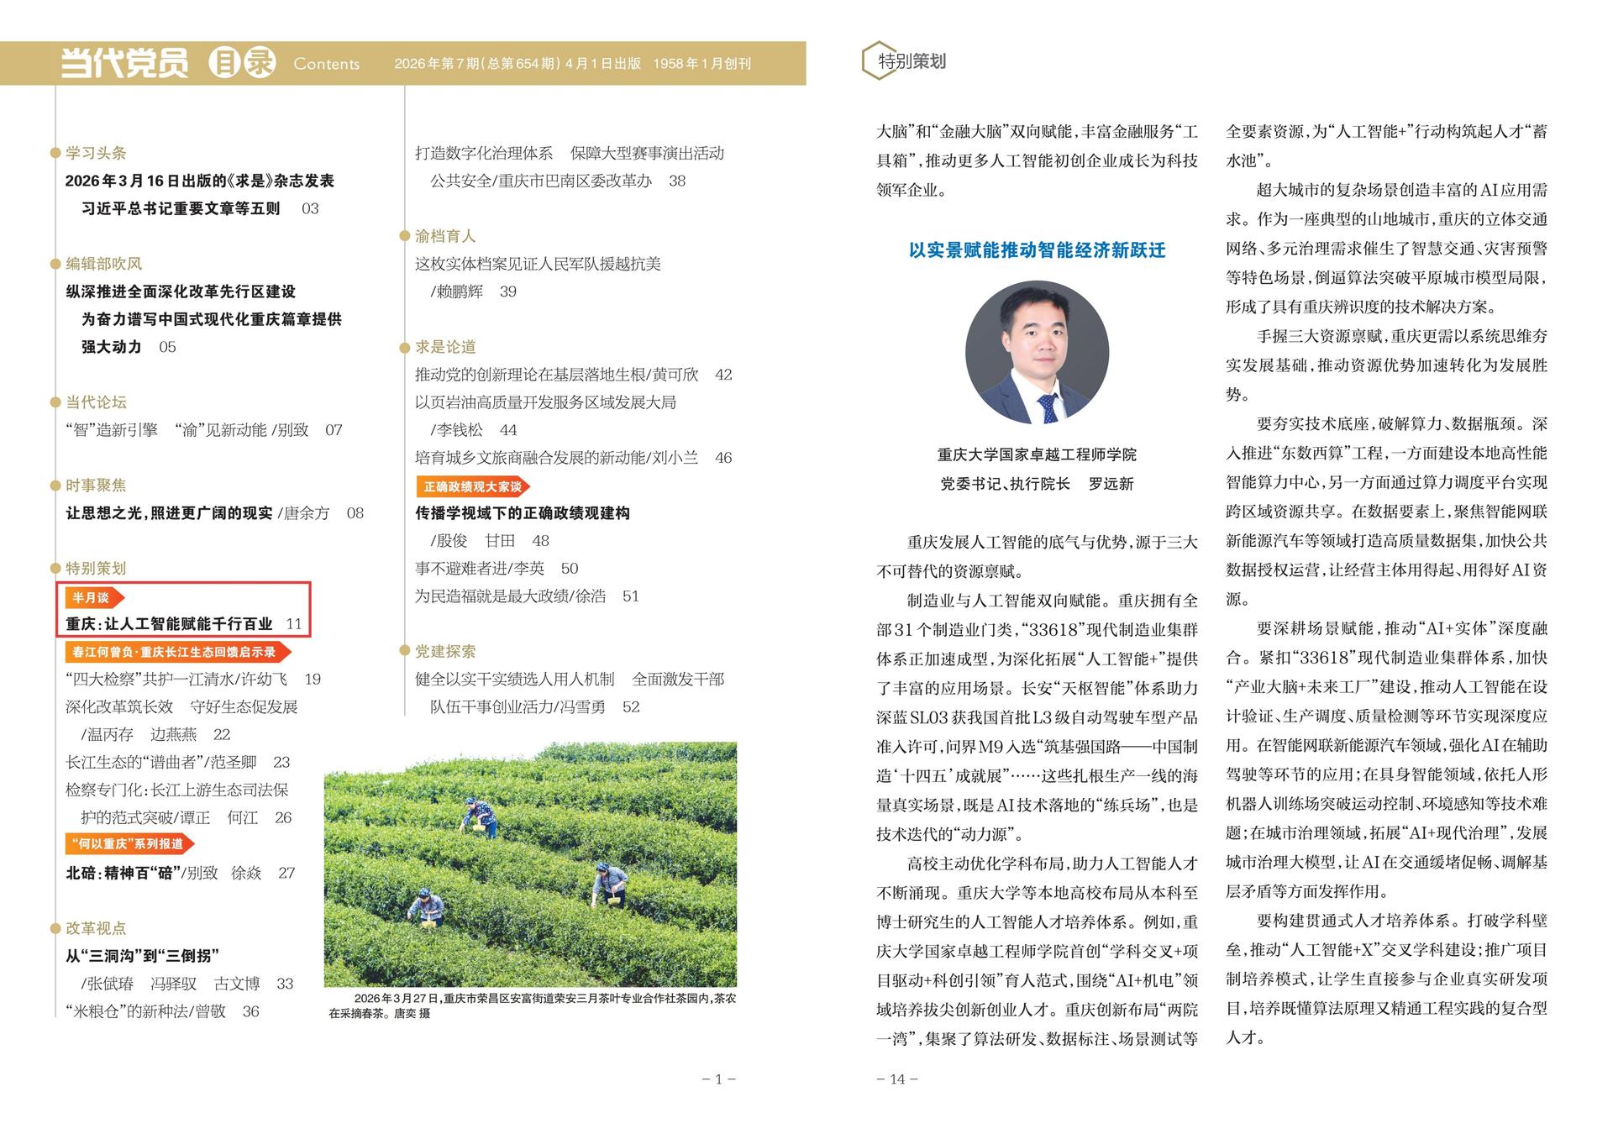The image size is (1613, 1134).
Task: Click the portrait photo of 罗远新
Action: (x=1037, y=352)
